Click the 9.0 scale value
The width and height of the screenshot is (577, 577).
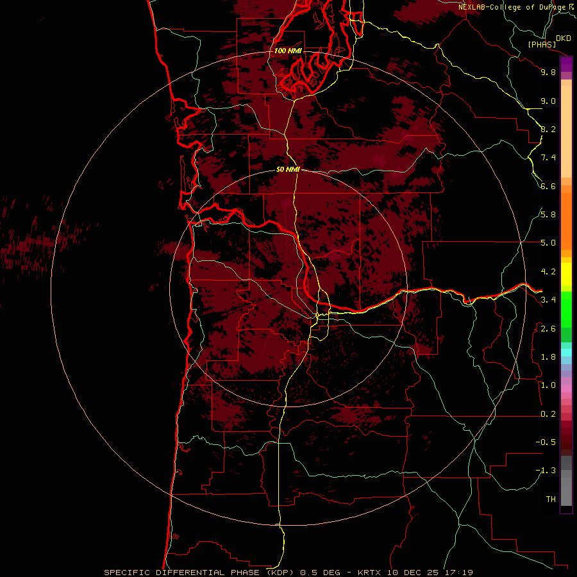548,101
